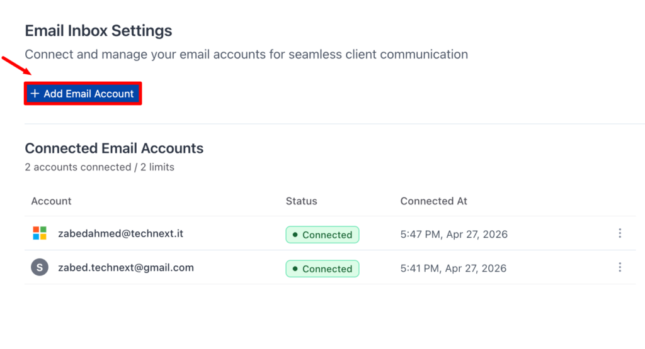
Task: Click the Add Email Account button
Action: pos(83,94)
